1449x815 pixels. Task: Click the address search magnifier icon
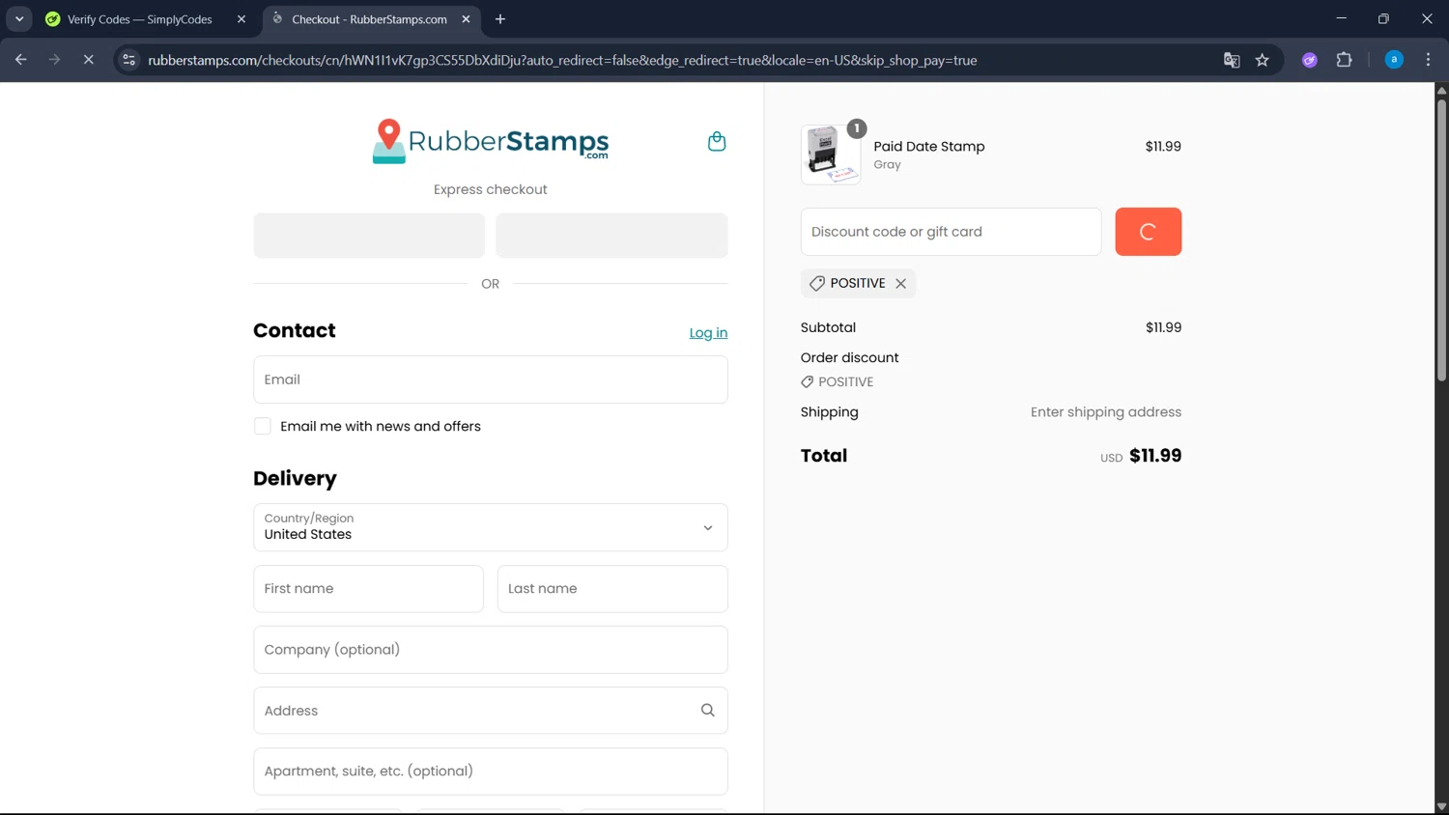coord(707,711)
